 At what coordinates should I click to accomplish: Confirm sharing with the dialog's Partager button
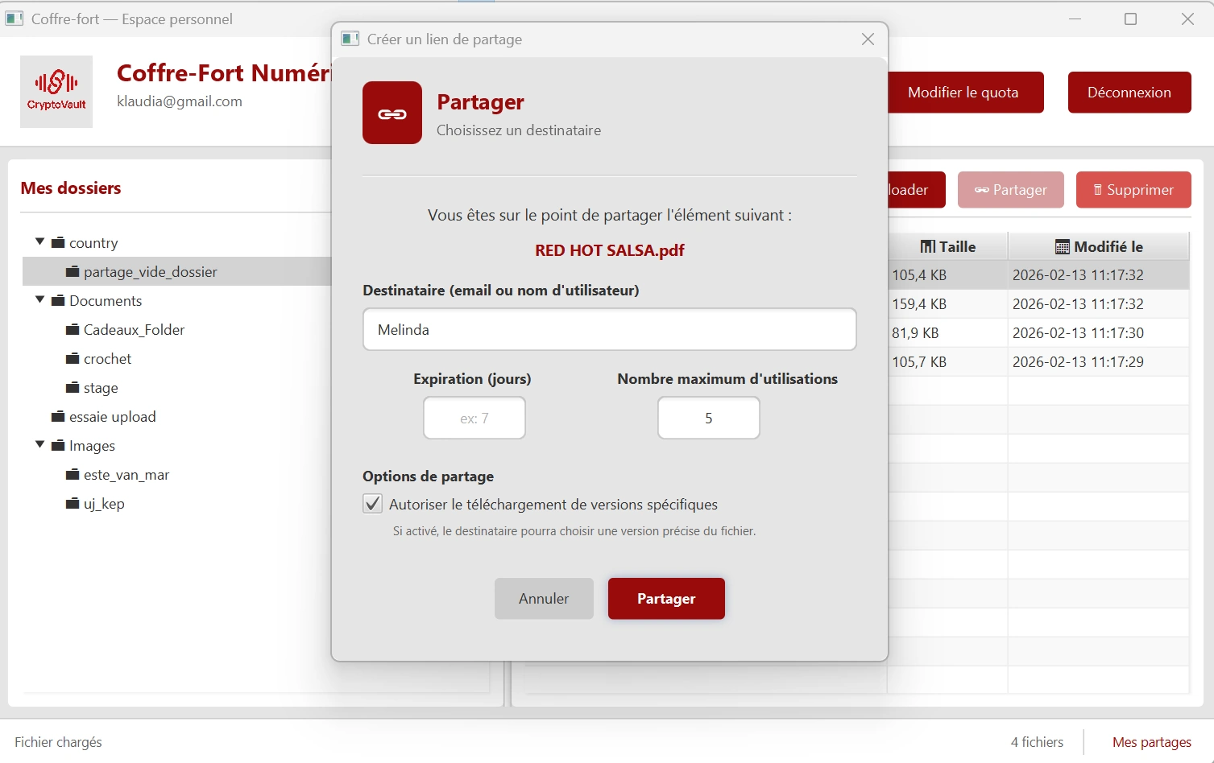(x=666, y=599)
